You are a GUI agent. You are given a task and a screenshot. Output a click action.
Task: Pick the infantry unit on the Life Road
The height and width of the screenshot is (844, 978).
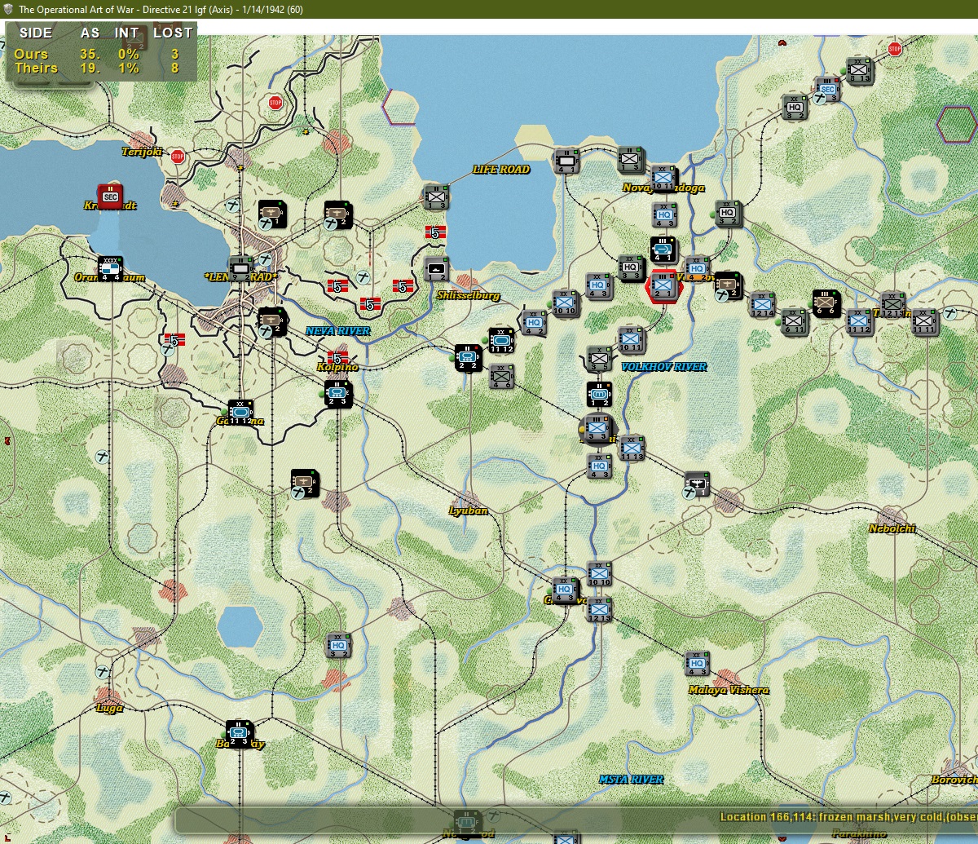(436, 197)
